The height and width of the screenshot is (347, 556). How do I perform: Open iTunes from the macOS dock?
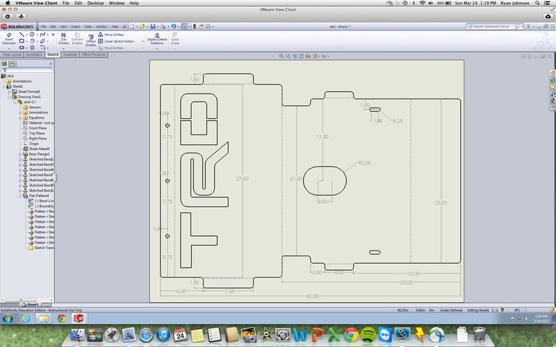tap(163, 335)
